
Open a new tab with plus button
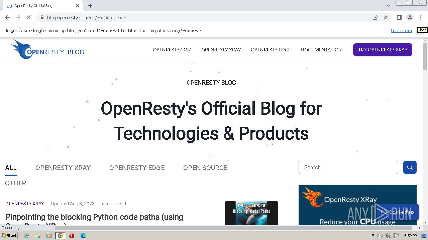(x=90, y=6)
